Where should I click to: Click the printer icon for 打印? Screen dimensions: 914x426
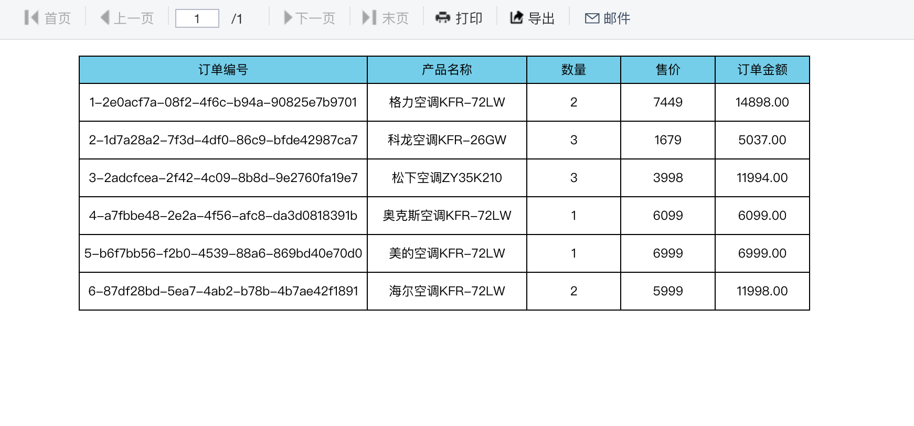pyautogui.click(x=443, y=18)
